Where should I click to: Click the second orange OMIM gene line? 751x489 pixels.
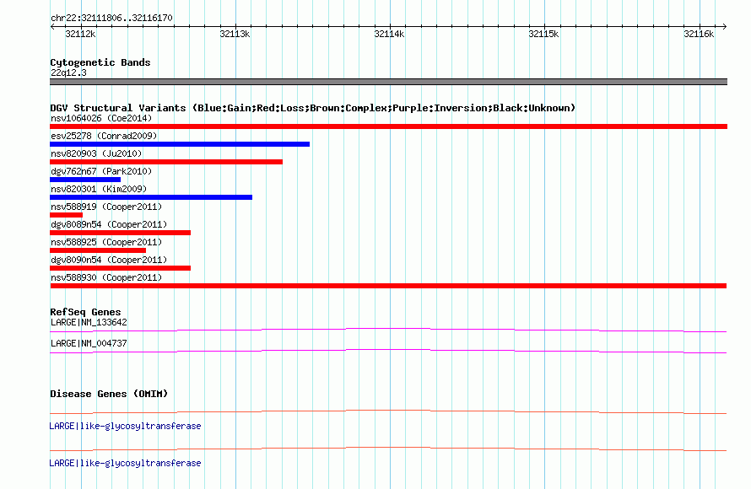tap(388, 449)
